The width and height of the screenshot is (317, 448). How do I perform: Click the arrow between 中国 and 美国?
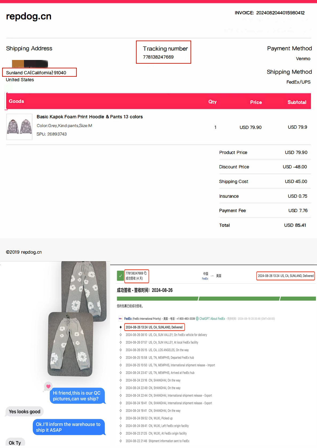212,276
